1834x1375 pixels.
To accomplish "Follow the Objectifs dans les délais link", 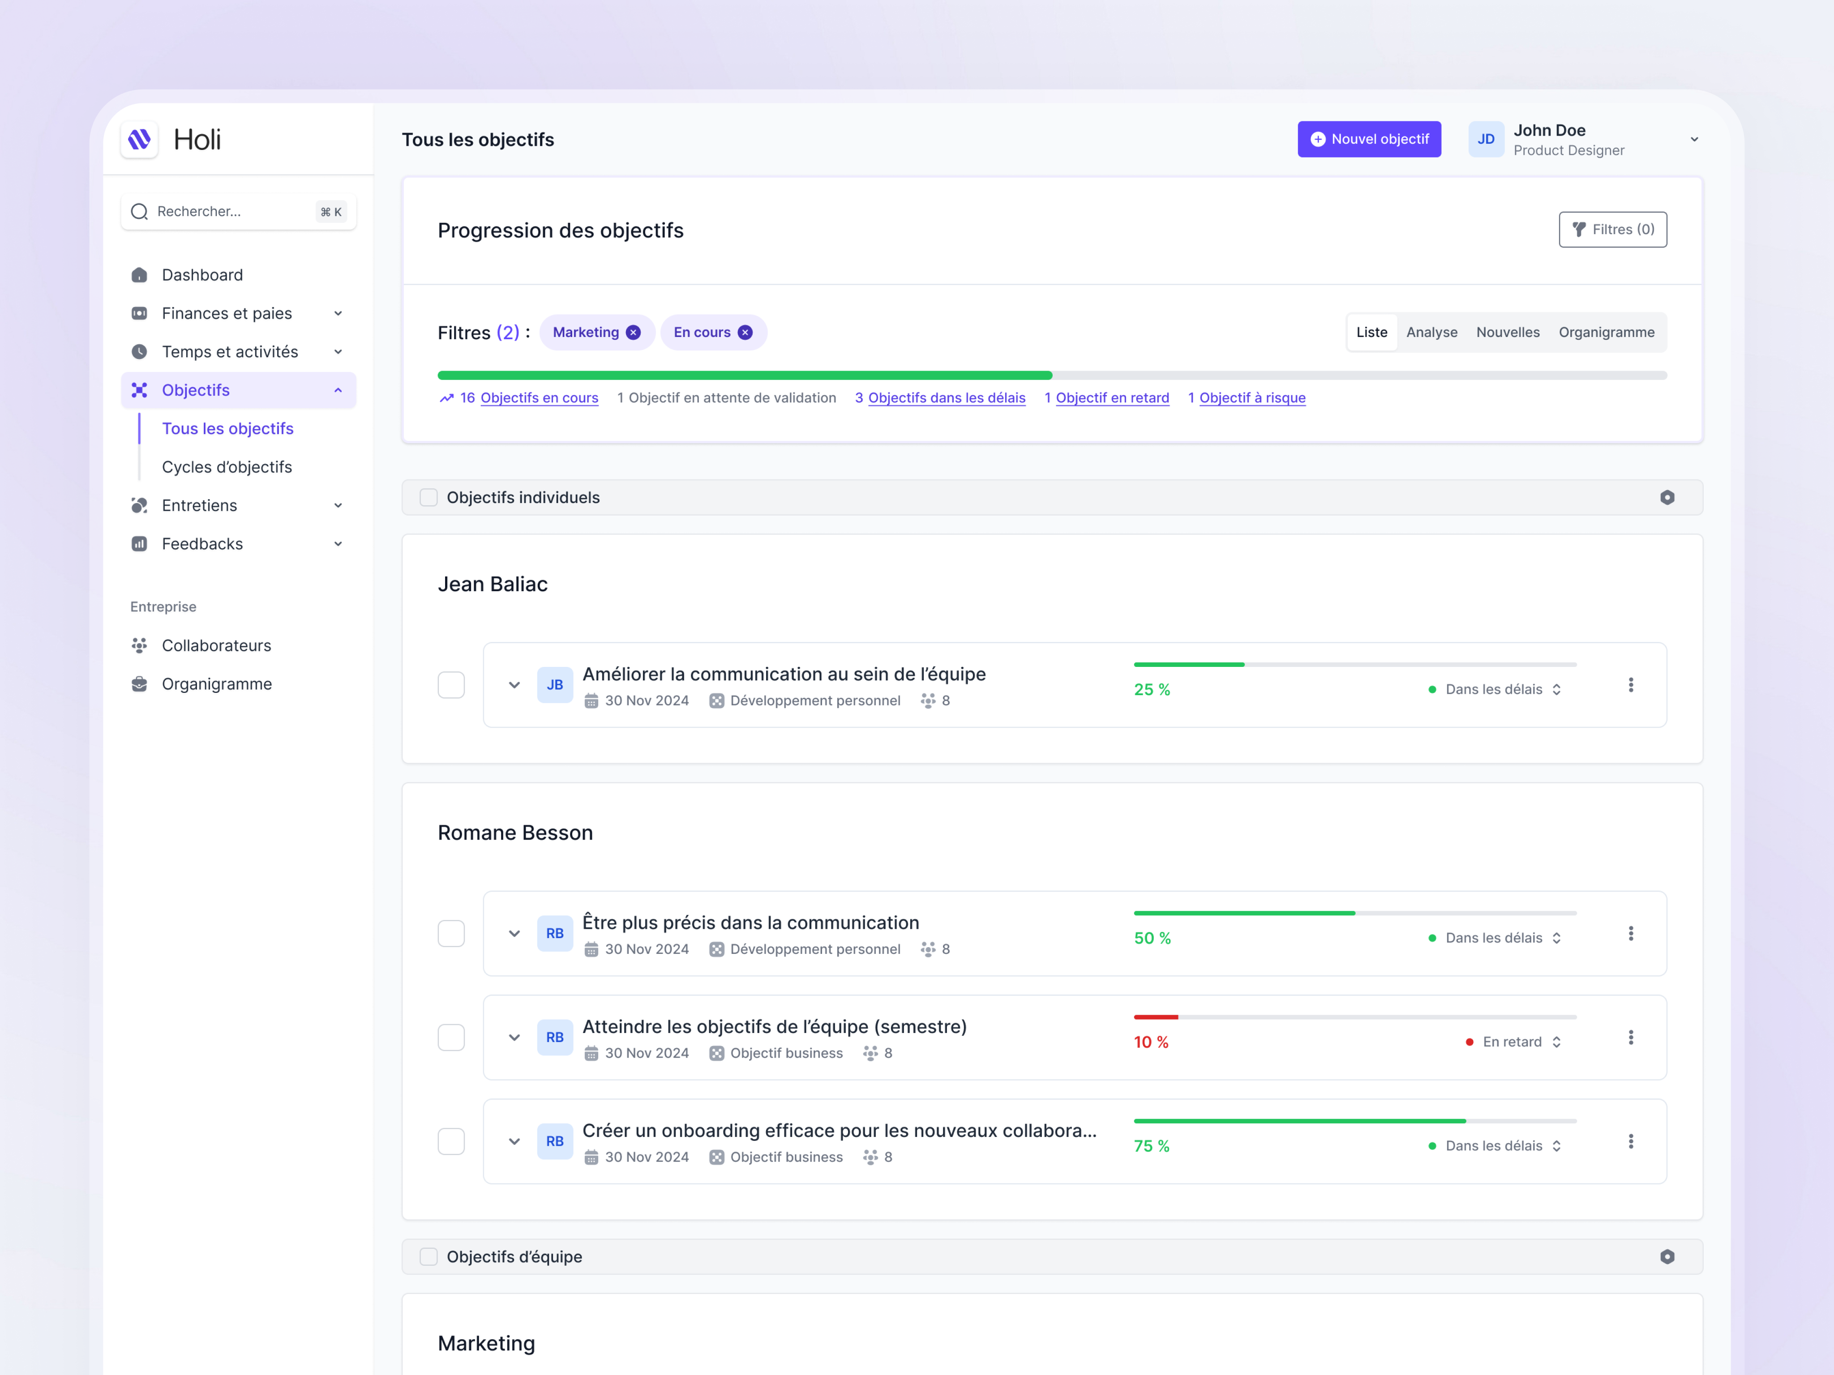I will coord(947,398).
